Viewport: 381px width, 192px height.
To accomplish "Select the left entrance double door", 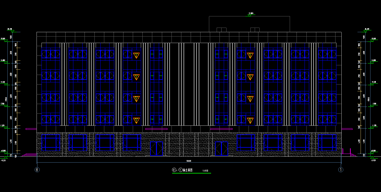I will (x=156, y=149).
